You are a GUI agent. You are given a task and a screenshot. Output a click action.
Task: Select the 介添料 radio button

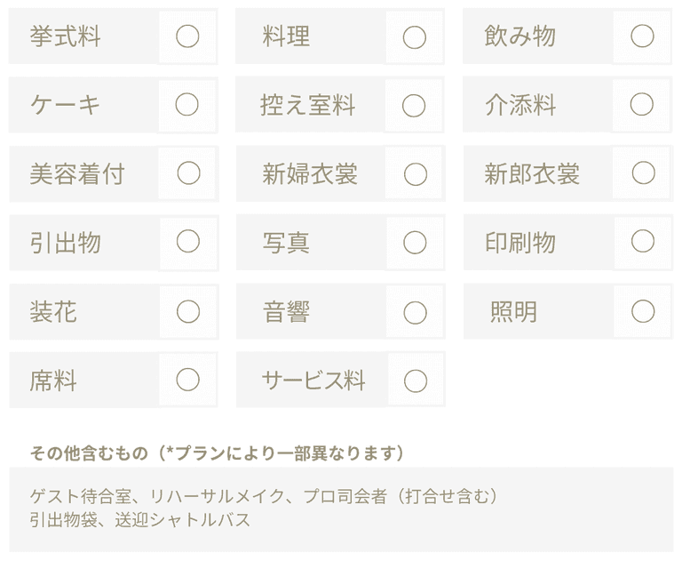point(642,105)
